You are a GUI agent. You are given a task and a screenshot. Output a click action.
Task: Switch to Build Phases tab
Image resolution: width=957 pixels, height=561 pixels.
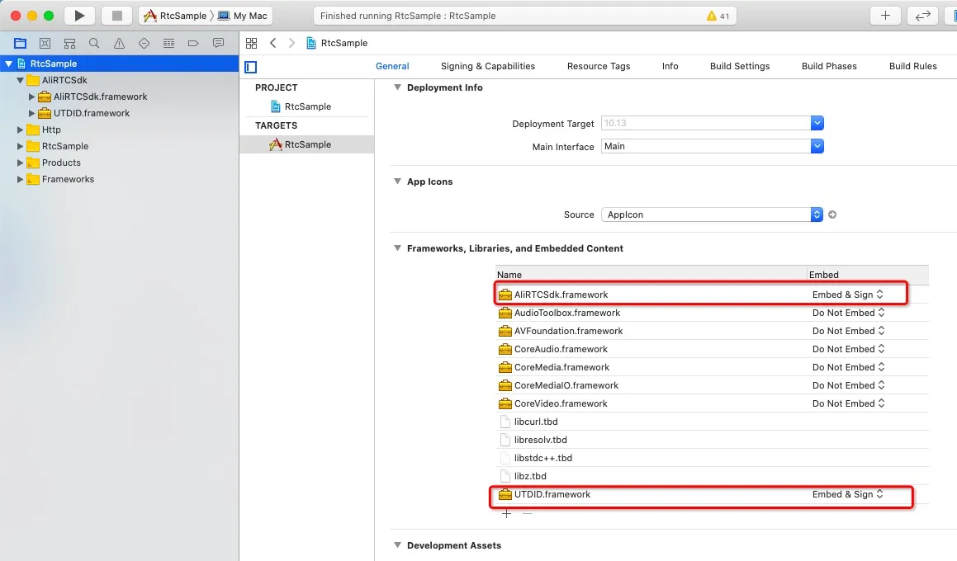[x=829, y=67]
